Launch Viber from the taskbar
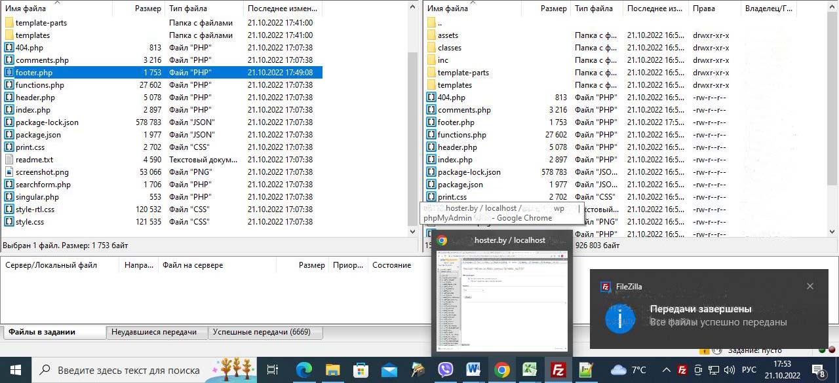The width and height of the screenshot is (839, 383). pyautogui.click(x=445, y=370)
